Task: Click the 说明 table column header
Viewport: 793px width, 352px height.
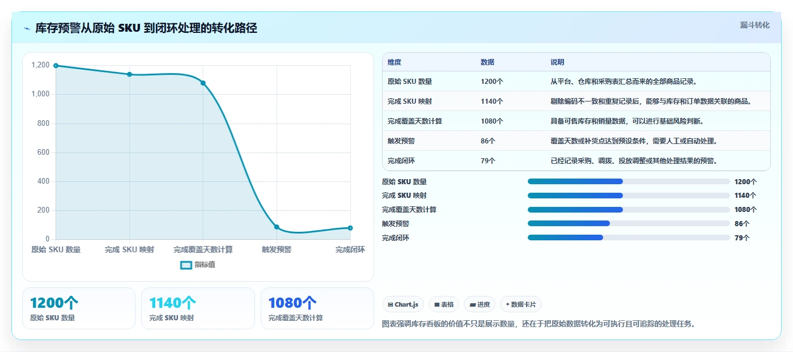Action: (x=557, y=62)
